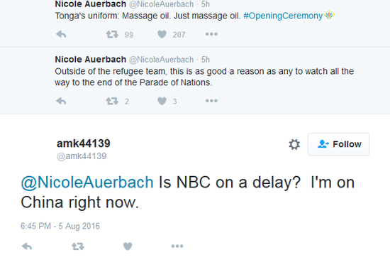The height and width of the screenshot is (272, 390).
Task: Open more options on the Tonga tweet
Action: pos(211,34)
